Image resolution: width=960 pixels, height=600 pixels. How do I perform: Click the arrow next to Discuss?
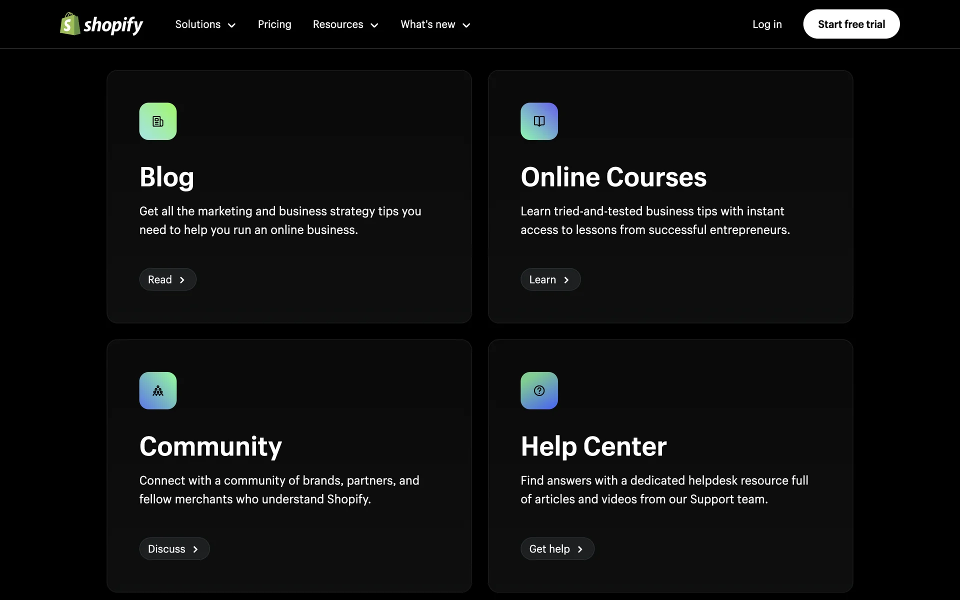[195, 549]
